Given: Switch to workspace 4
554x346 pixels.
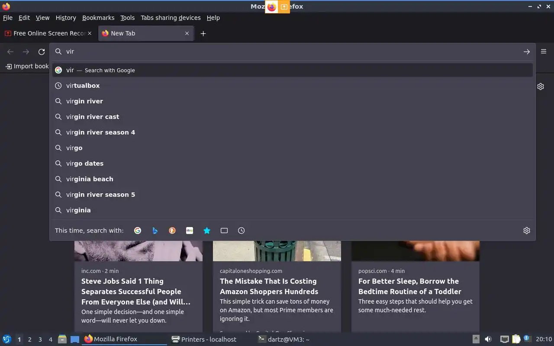Looking at the screenshot, I should [x=51, y=340].
